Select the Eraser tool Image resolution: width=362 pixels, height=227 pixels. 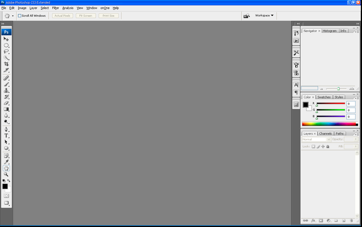pyautogui.click(x=6, y=103)
